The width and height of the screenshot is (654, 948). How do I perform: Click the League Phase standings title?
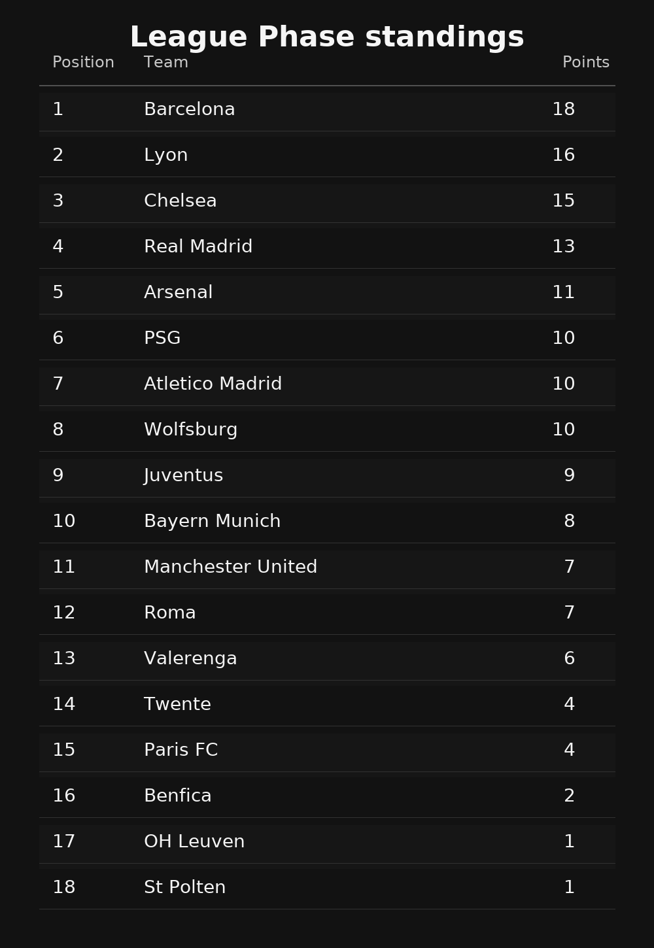coord(327,37)
